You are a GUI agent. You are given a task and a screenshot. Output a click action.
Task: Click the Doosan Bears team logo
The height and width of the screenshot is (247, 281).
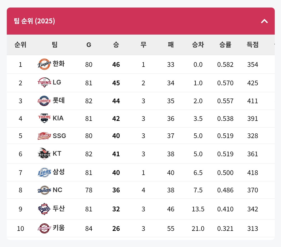tap(44, 209)
